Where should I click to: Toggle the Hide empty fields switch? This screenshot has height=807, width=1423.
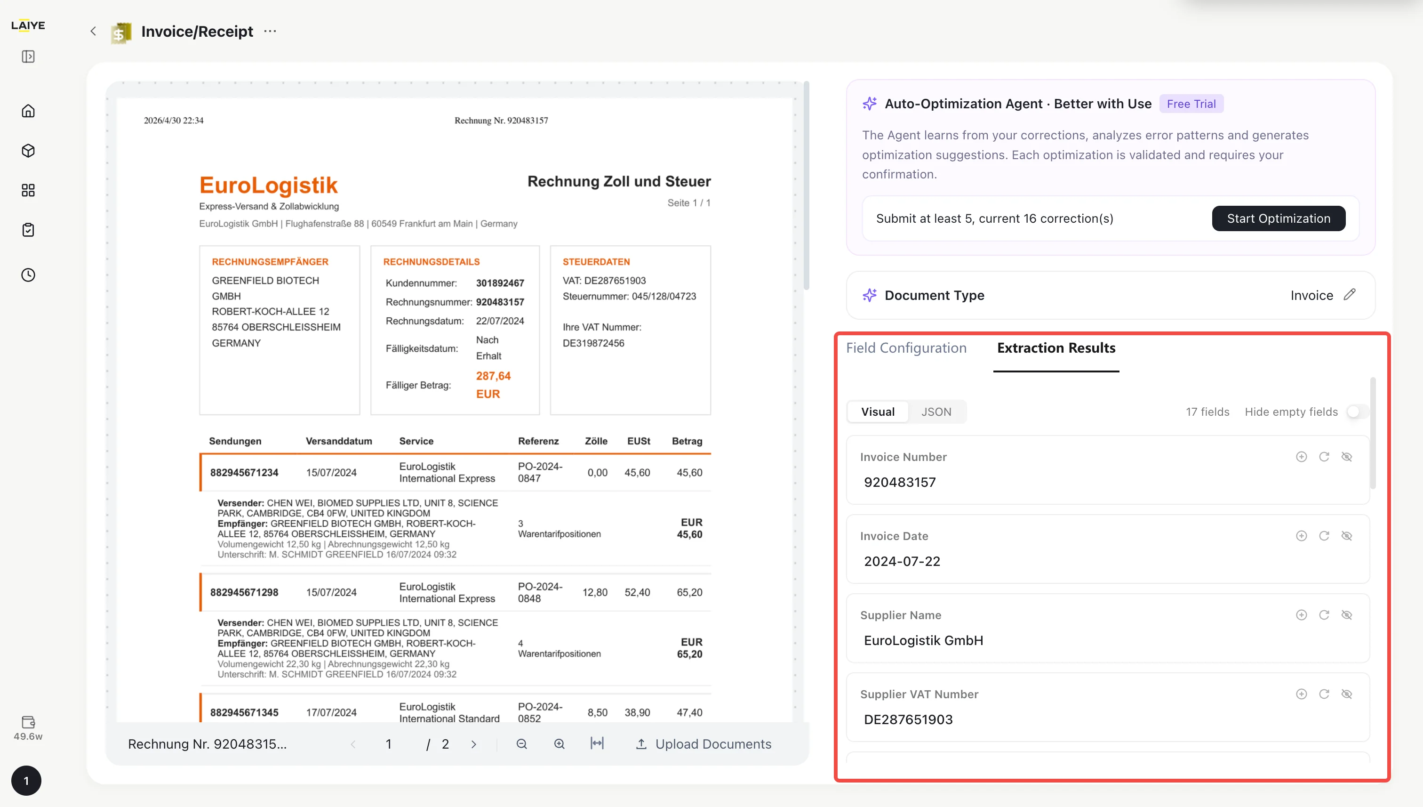(1358, 412)
